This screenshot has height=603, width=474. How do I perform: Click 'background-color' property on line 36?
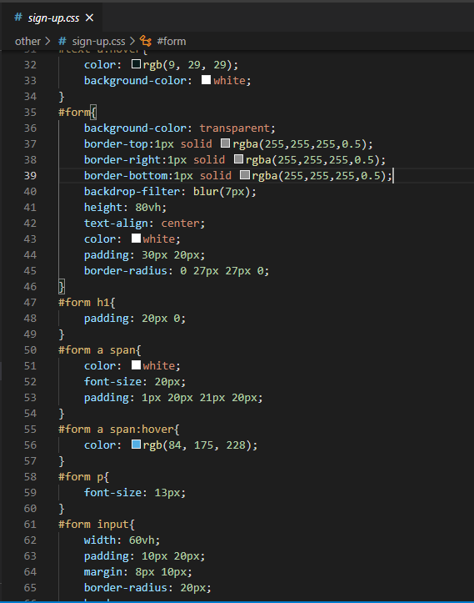pyautogui.click(x=135, y=128)
